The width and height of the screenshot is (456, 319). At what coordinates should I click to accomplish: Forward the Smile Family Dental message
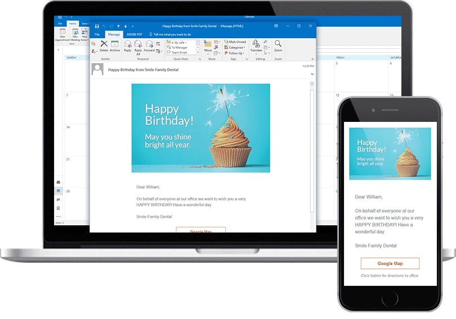coord(149,46)
